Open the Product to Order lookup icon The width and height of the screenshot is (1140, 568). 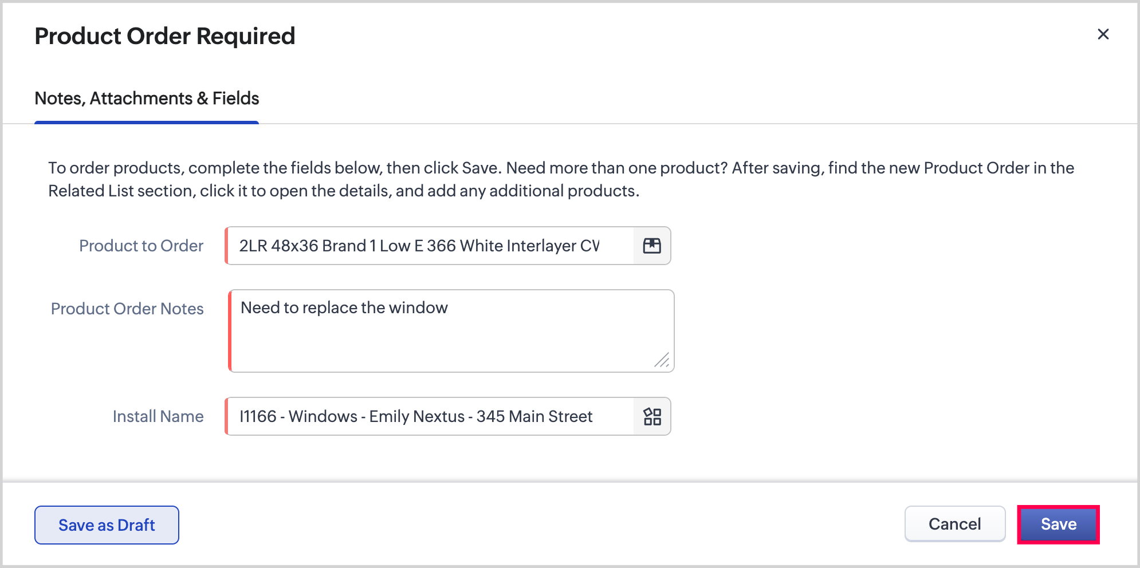(x=652, y=246)
